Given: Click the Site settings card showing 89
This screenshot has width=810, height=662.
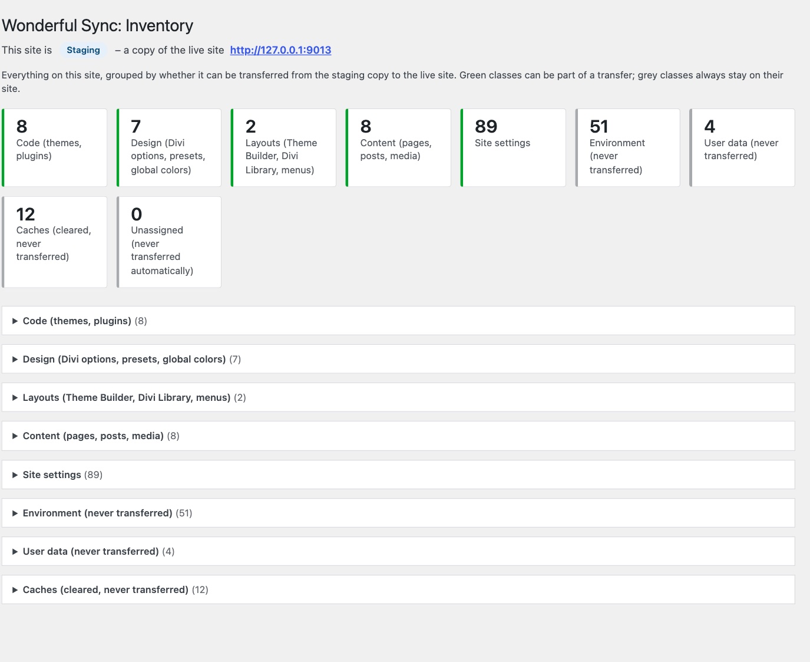Looking at the screenshot, I should [513, 147].
